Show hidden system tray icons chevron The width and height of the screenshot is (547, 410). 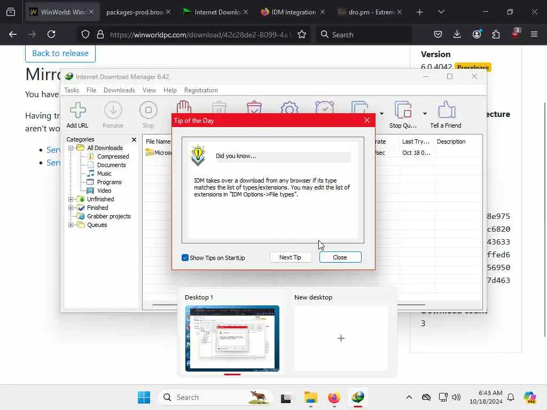tap(409, 397)
